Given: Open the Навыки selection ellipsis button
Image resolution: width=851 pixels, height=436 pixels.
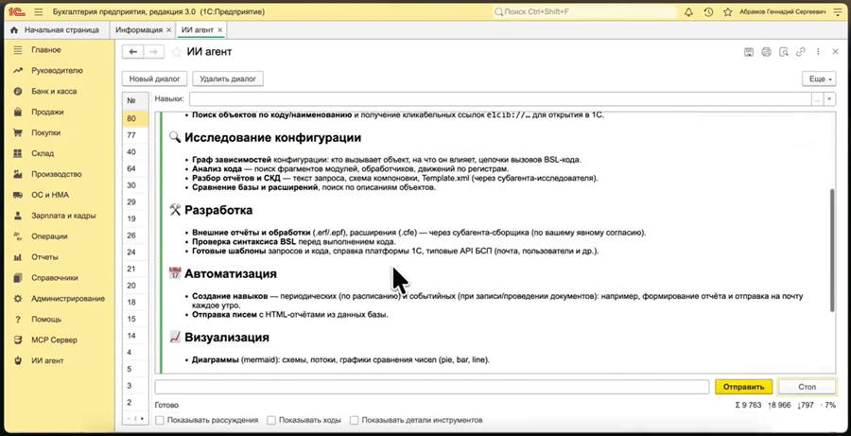Looking at the screenshot, I should [x=817, y=99].
